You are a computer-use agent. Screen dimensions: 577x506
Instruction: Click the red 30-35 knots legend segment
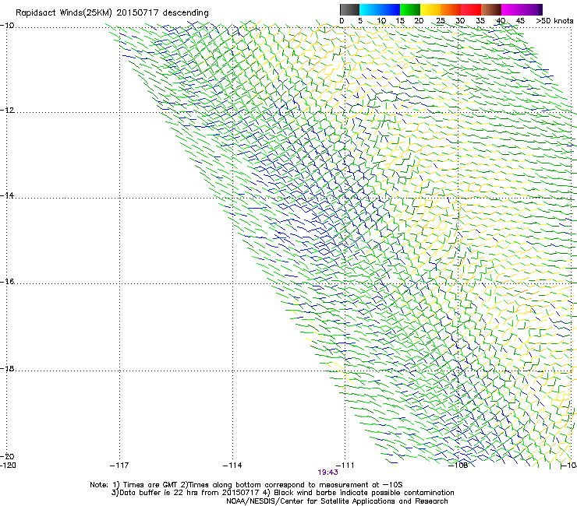471,9
